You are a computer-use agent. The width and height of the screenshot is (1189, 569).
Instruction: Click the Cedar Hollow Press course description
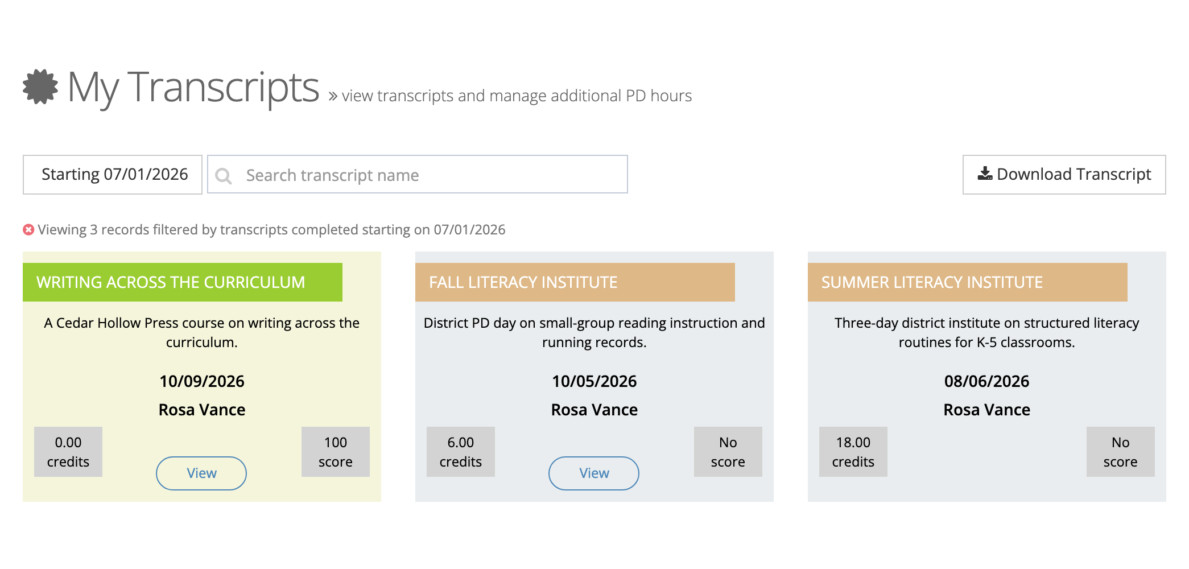click(202, 332)
